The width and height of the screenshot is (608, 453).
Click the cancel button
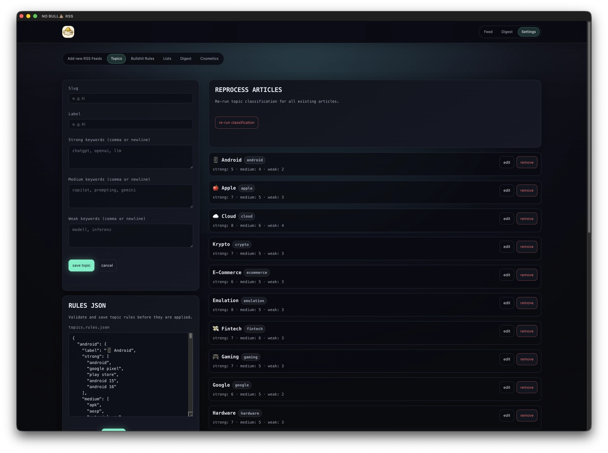tap(107, 265)
